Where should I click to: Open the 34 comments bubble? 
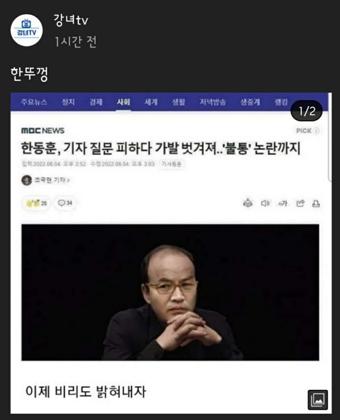pyautogui.click(x=65, y=203)
